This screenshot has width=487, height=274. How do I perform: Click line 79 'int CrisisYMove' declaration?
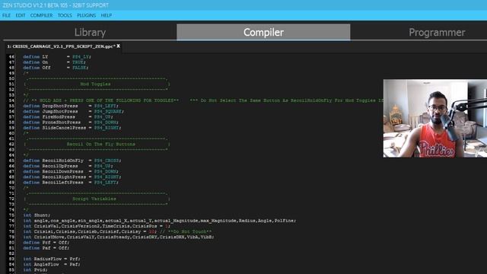coord(119,237)
